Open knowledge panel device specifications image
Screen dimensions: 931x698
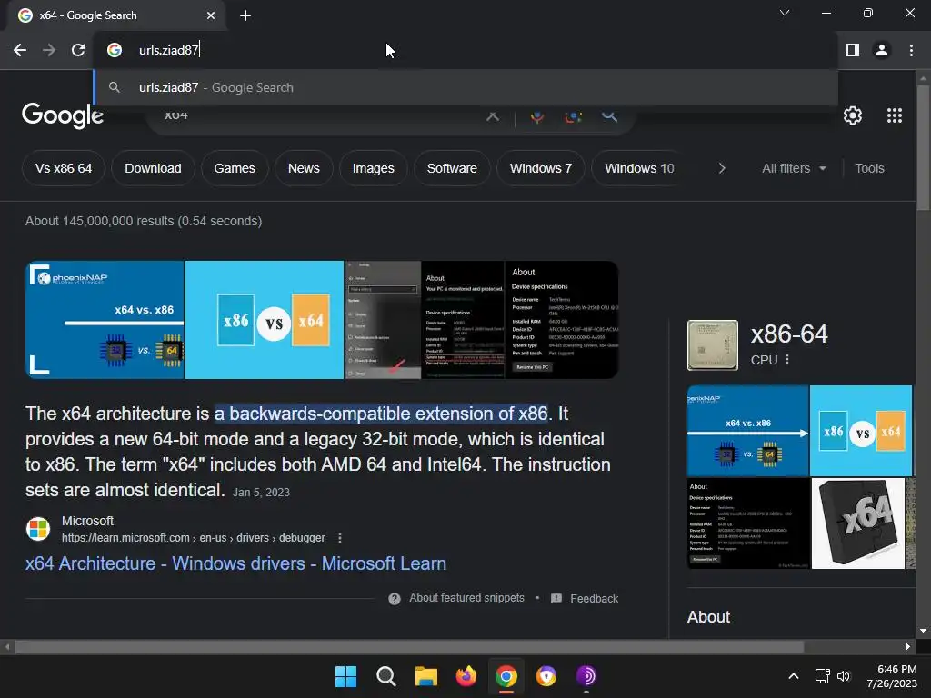click(748, 523)
